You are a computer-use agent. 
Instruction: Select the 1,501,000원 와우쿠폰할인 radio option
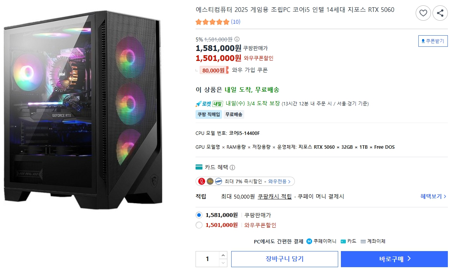coord(199,225)
